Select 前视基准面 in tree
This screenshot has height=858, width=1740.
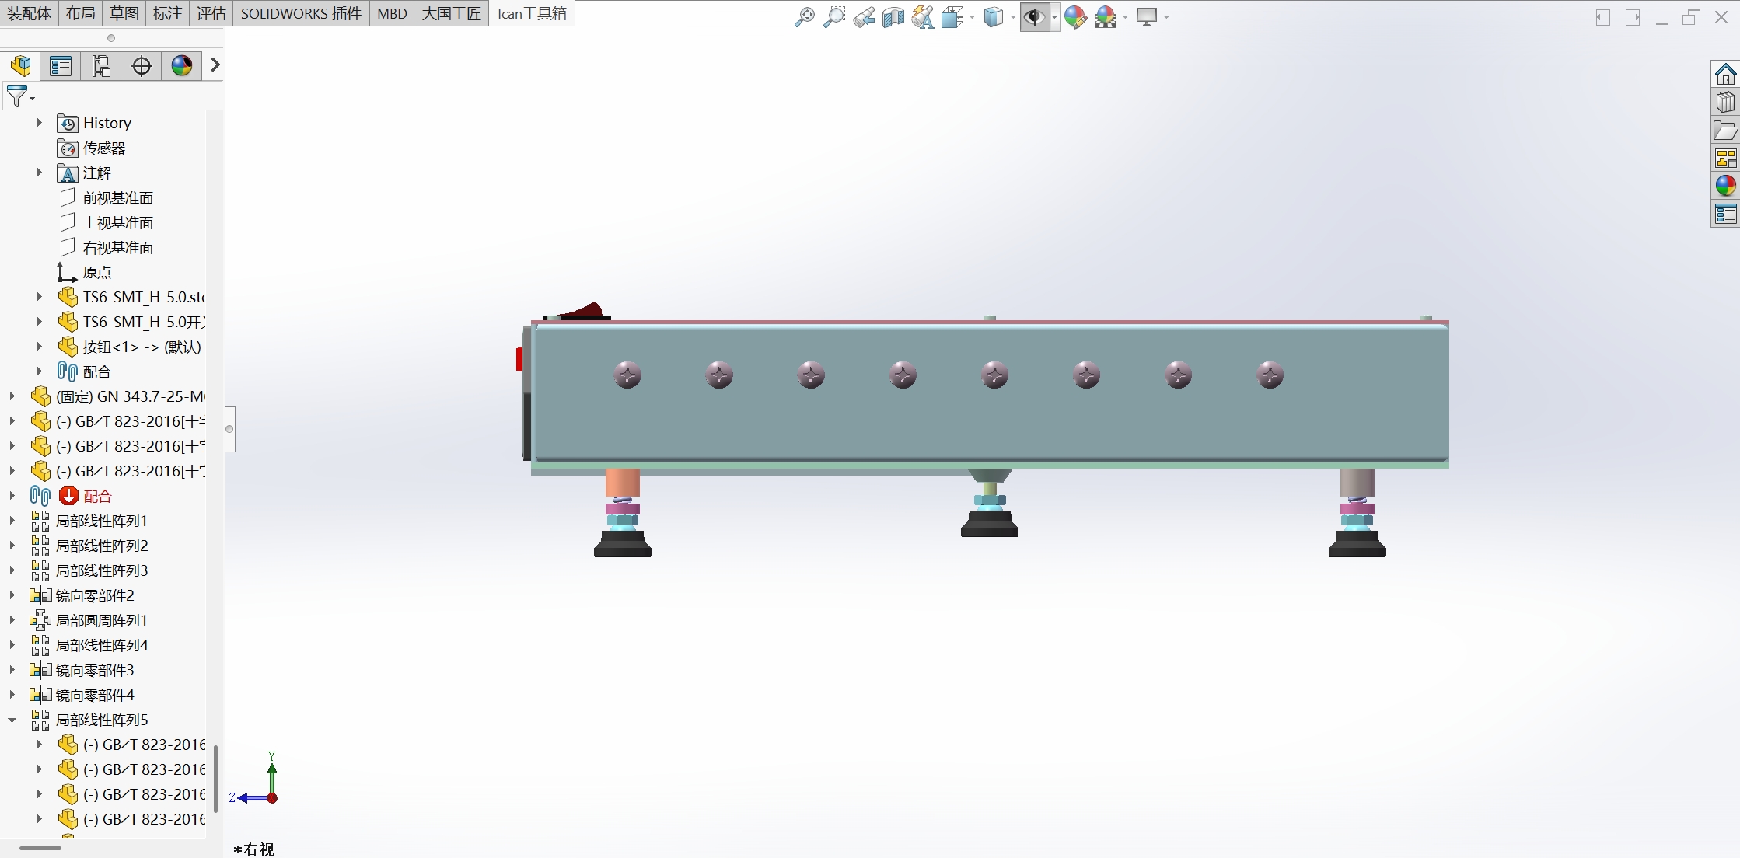click(x=120, y=197)
